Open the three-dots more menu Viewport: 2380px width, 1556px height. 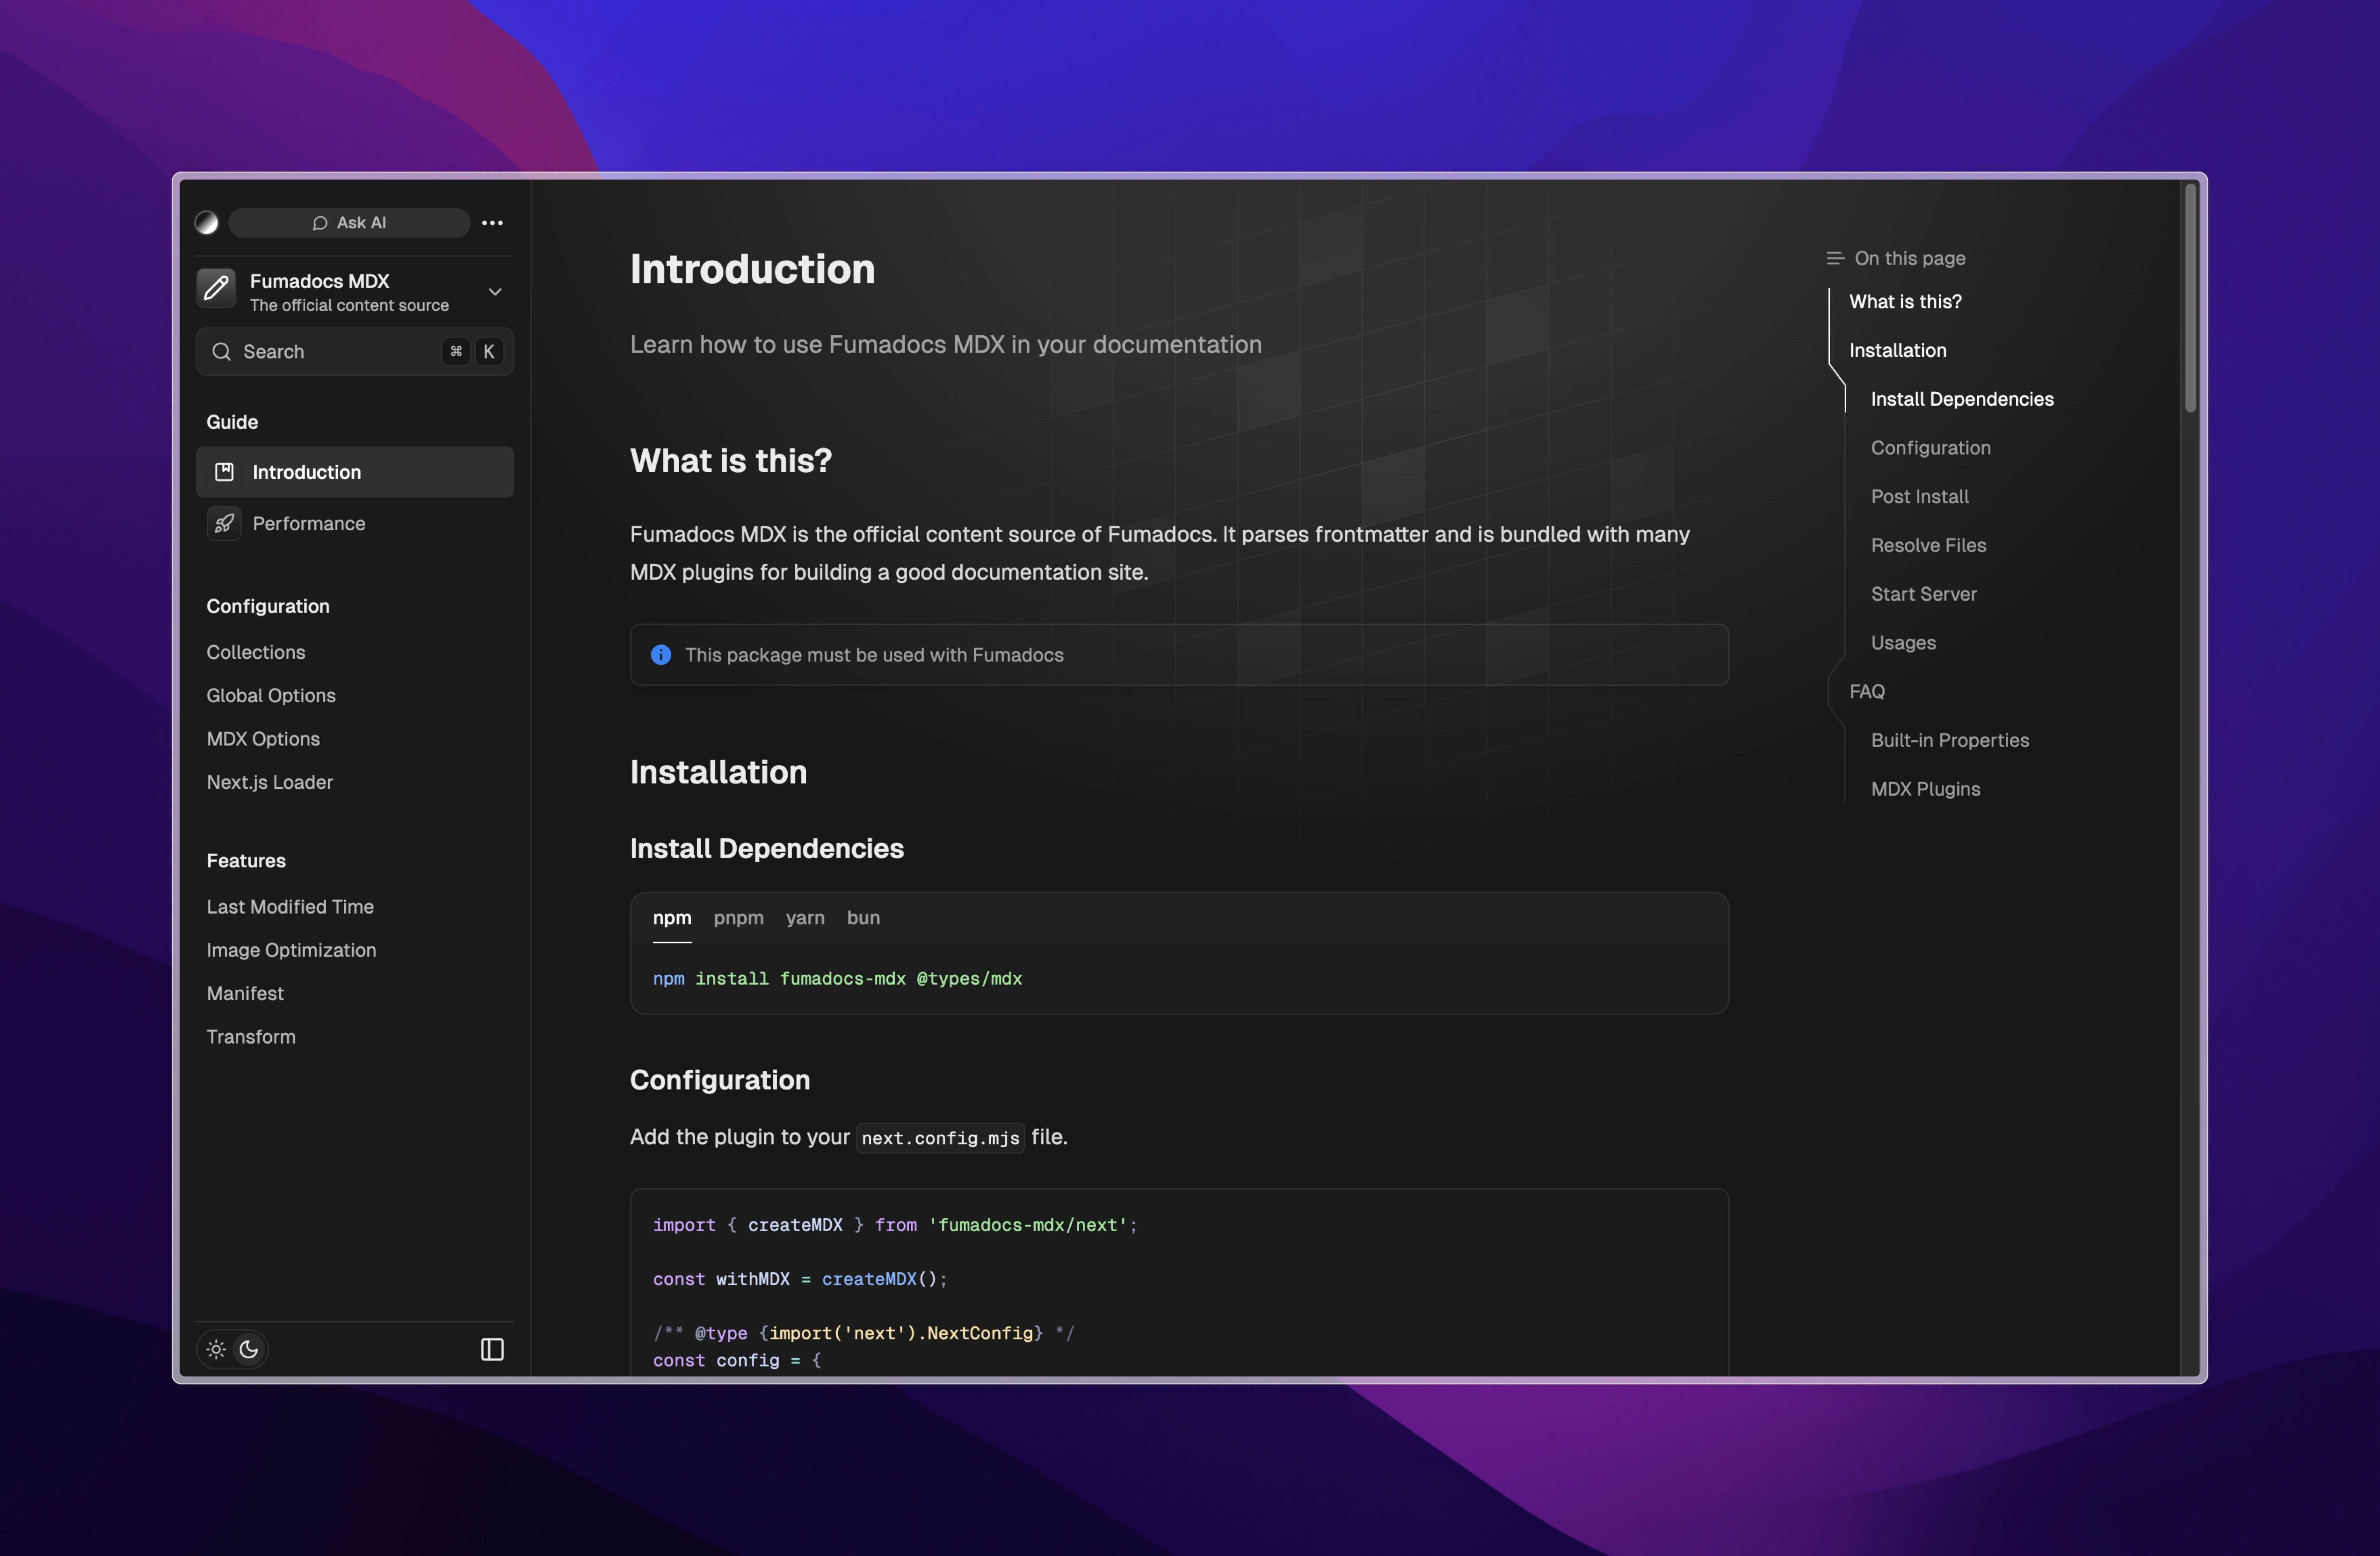click(492, 222)
